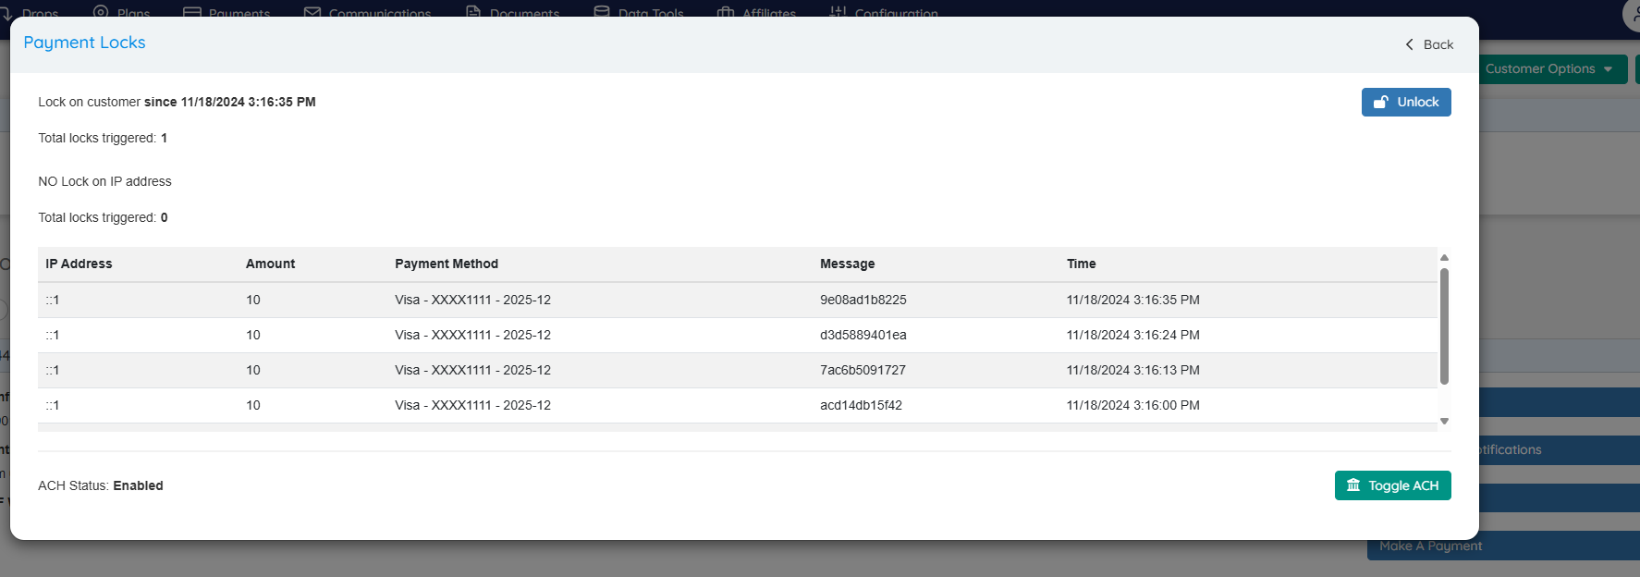Click the open padlock Unlock icon
The width and height of the screenshot is (1640, 577).
(x=1380, y=103)
